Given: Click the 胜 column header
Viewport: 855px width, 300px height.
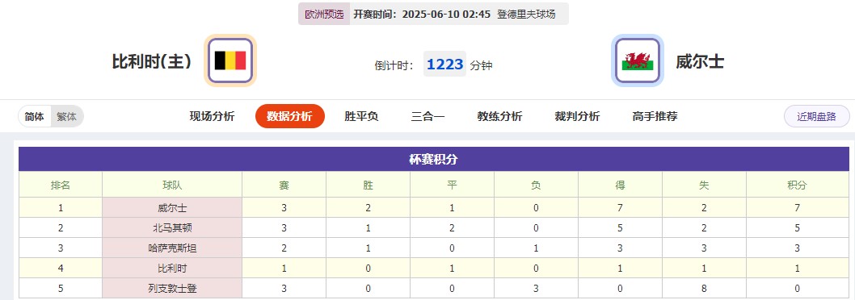Looking at the screenshot, I should click(x=368, y=185).
